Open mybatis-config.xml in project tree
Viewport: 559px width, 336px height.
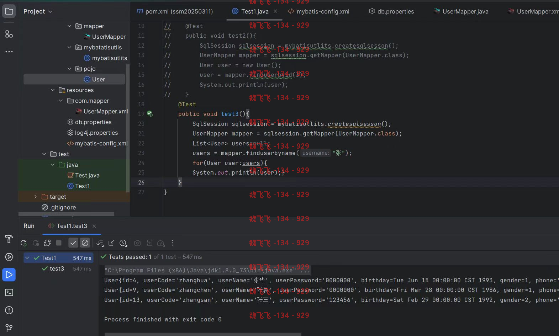97,143
